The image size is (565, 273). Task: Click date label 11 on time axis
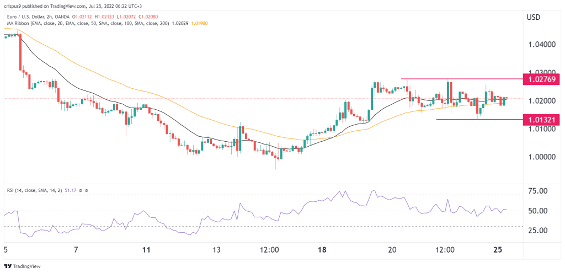pyautogui.click(x=146, y=250)
